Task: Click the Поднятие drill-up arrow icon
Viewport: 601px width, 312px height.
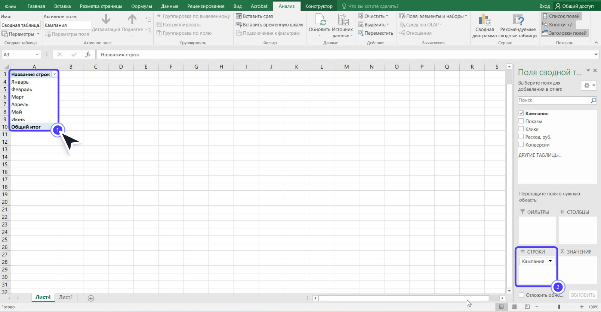Action: coord(132,19)
